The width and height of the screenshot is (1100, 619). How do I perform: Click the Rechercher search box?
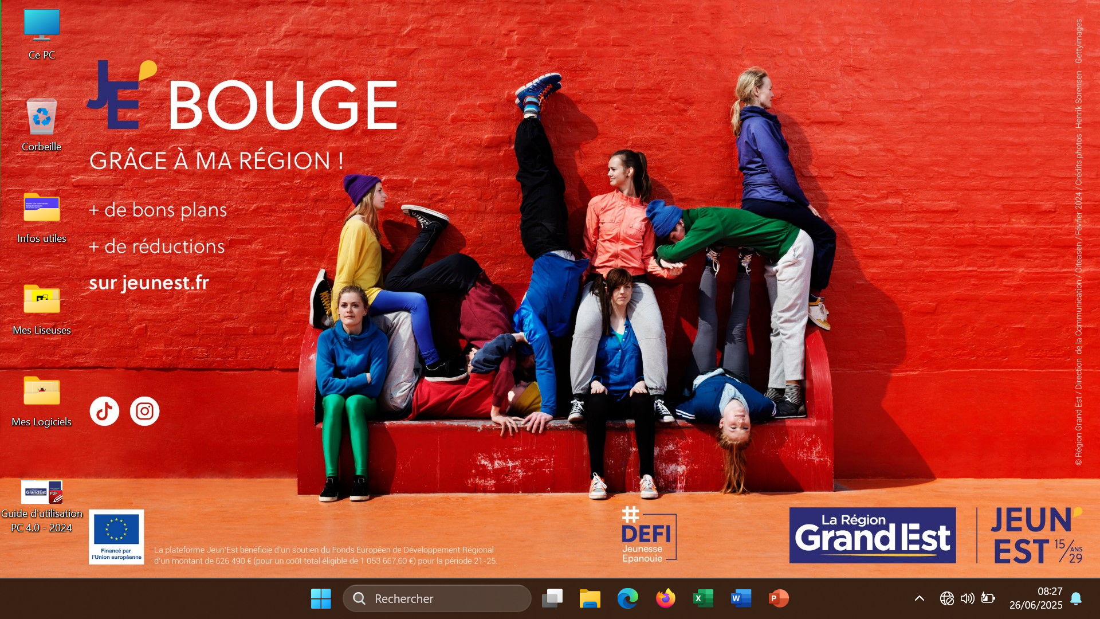[437, 598]
